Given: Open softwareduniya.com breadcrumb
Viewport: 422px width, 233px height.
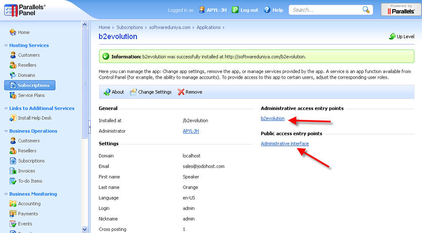Looking at the screenshot, I should 170,27.
